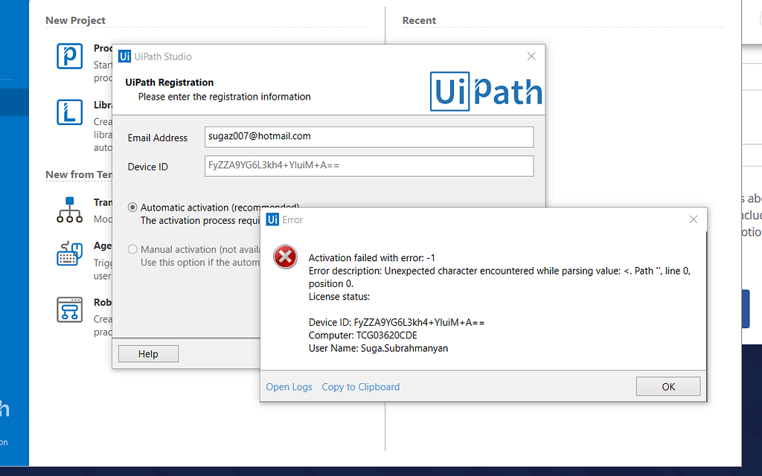Click the Library project icon

(x=69, y=112)
